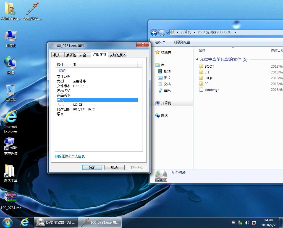Click the Windows Start orb
The width and height of the screenshot is (283, 228).
[7, 222]
